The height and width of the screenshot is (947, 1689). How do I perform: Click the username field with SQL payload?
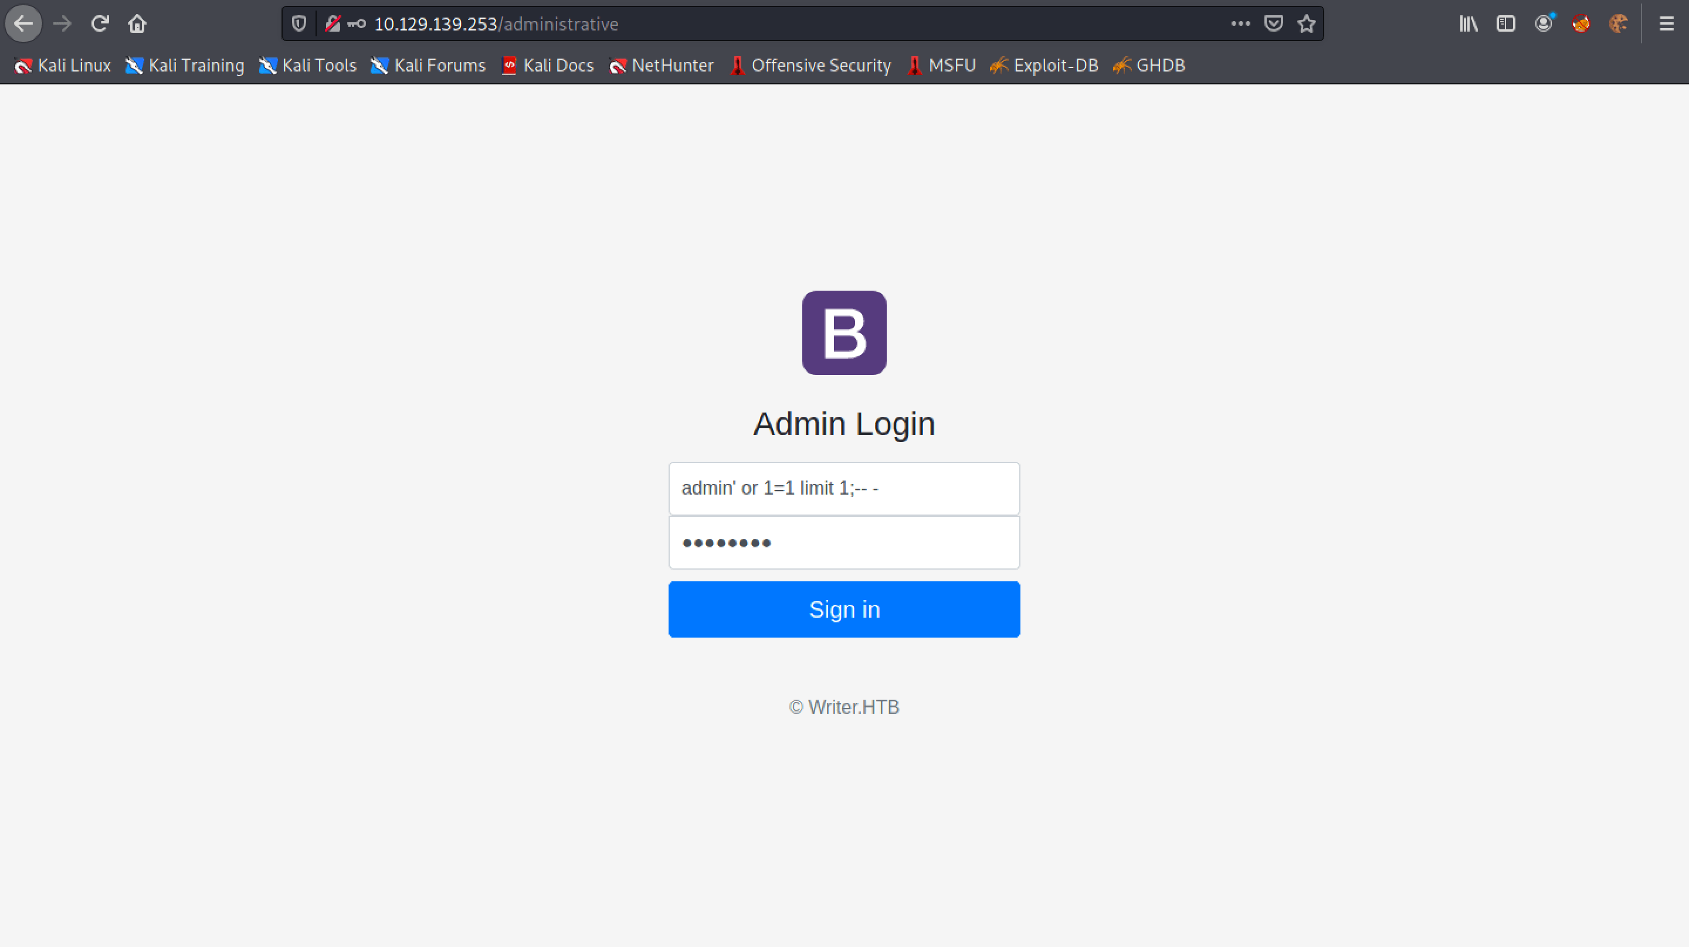(844, 488)
